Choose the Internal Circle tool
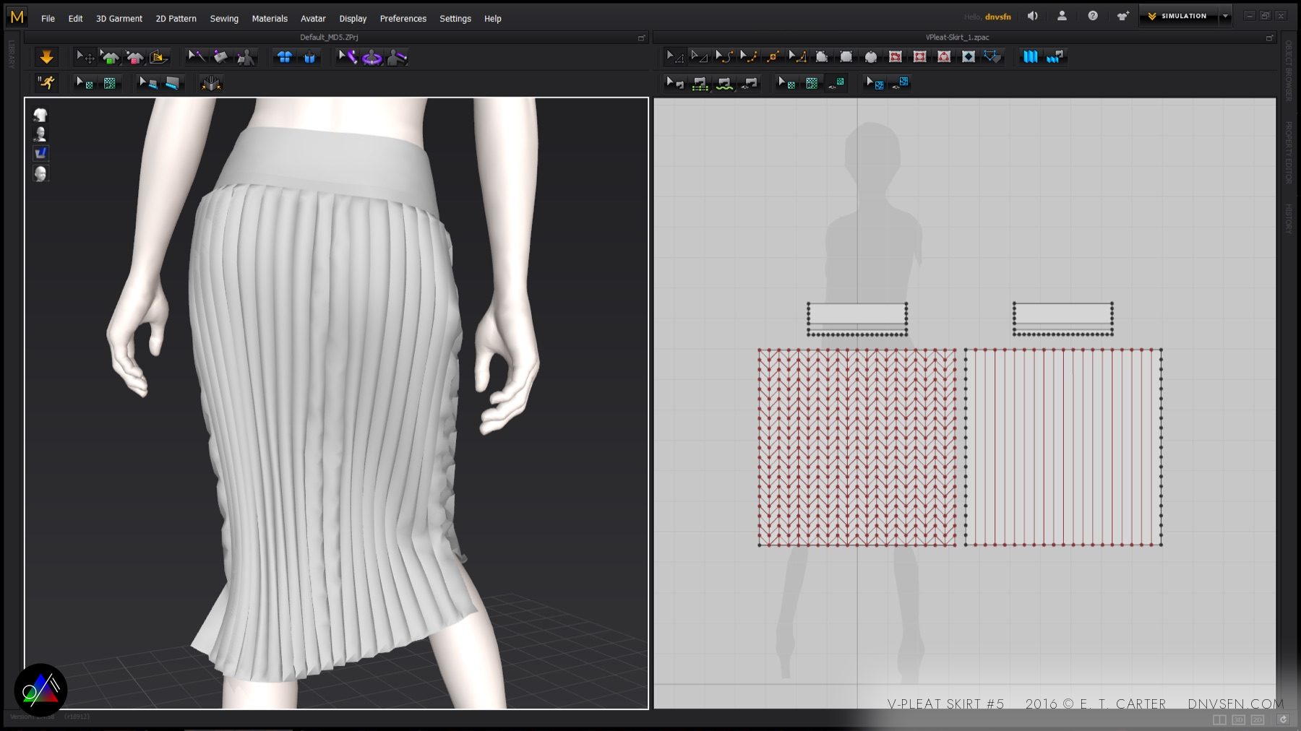1301x731 pixels. pyautogui.click(x=944, y=56)
